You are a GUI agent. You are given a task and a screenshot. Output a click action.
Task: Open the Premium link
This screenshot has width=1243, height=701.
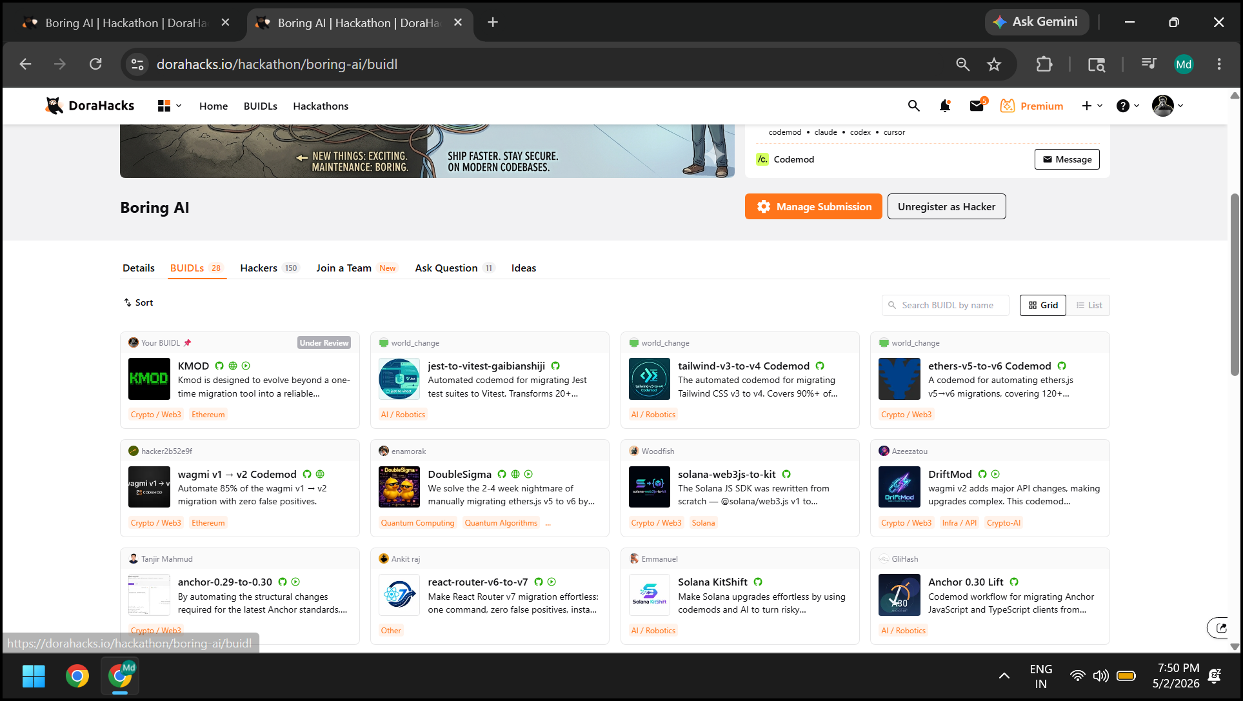(x=1032, y=106)
